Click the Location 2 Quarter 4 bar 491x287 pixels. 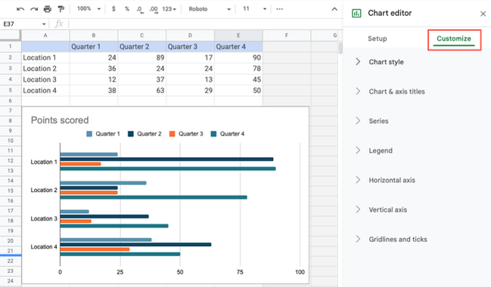pos(154,197)
